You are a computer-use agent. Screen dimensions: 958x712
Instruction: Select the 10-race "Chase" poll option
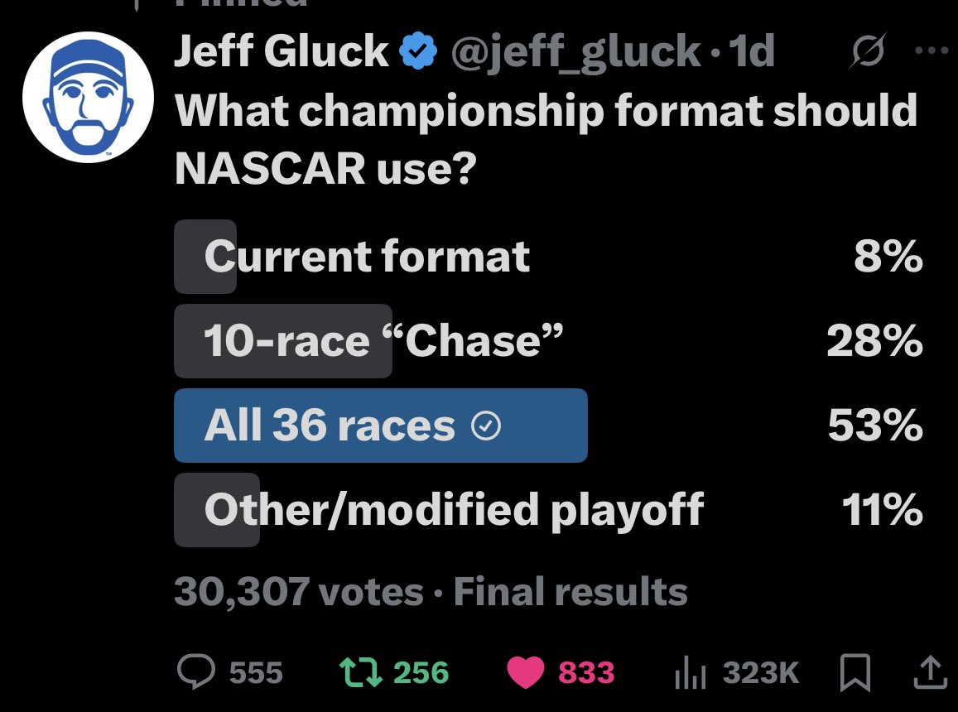(x=383, y=341)
